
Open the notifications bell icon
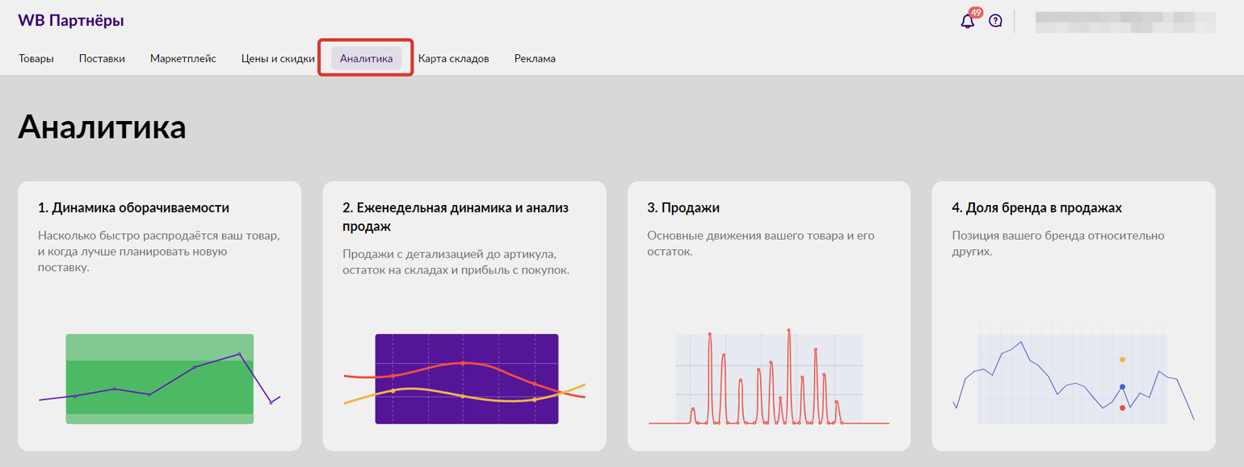[x=967, y=22]
